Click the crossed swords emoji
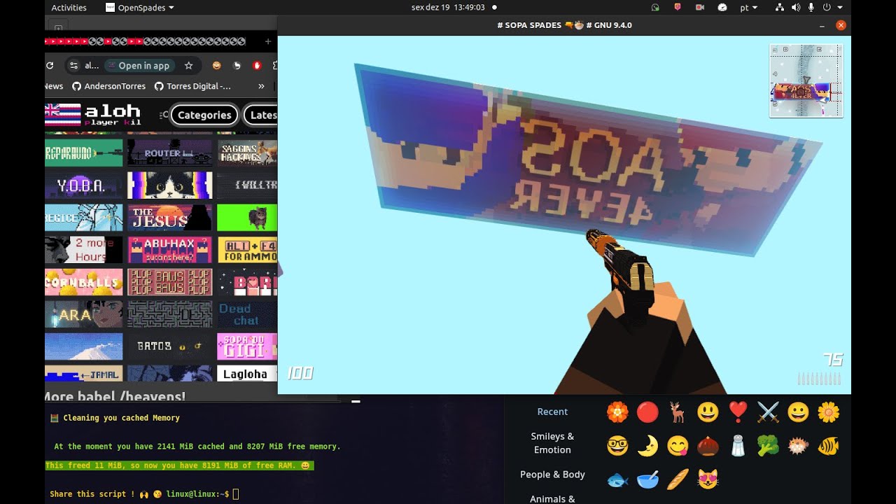Viewport: 896px width, 504px height. 768,412
